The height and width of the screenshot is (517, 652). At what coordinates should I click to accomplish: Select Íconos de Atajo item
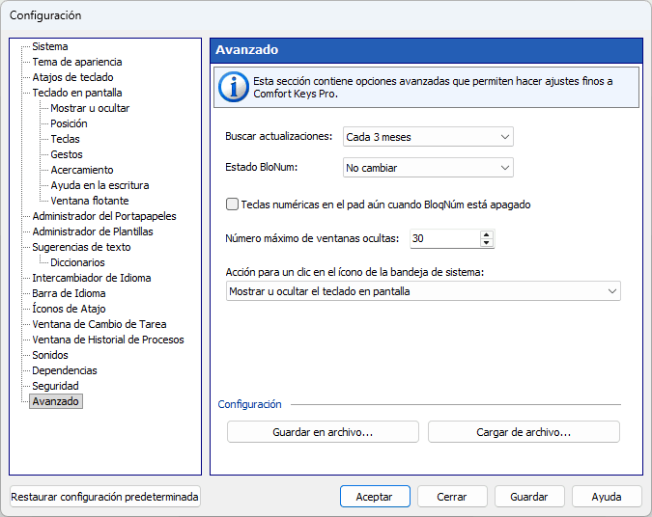69,309
